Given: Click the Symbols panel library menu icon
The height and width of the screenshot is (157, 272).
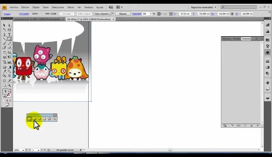Looking at the screenshot, I should point(225,126).
